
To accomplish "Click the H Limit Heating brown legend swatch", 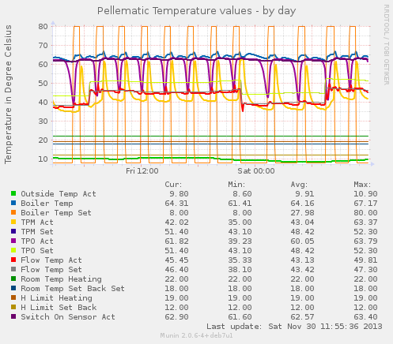I will [x=13, y=297].
